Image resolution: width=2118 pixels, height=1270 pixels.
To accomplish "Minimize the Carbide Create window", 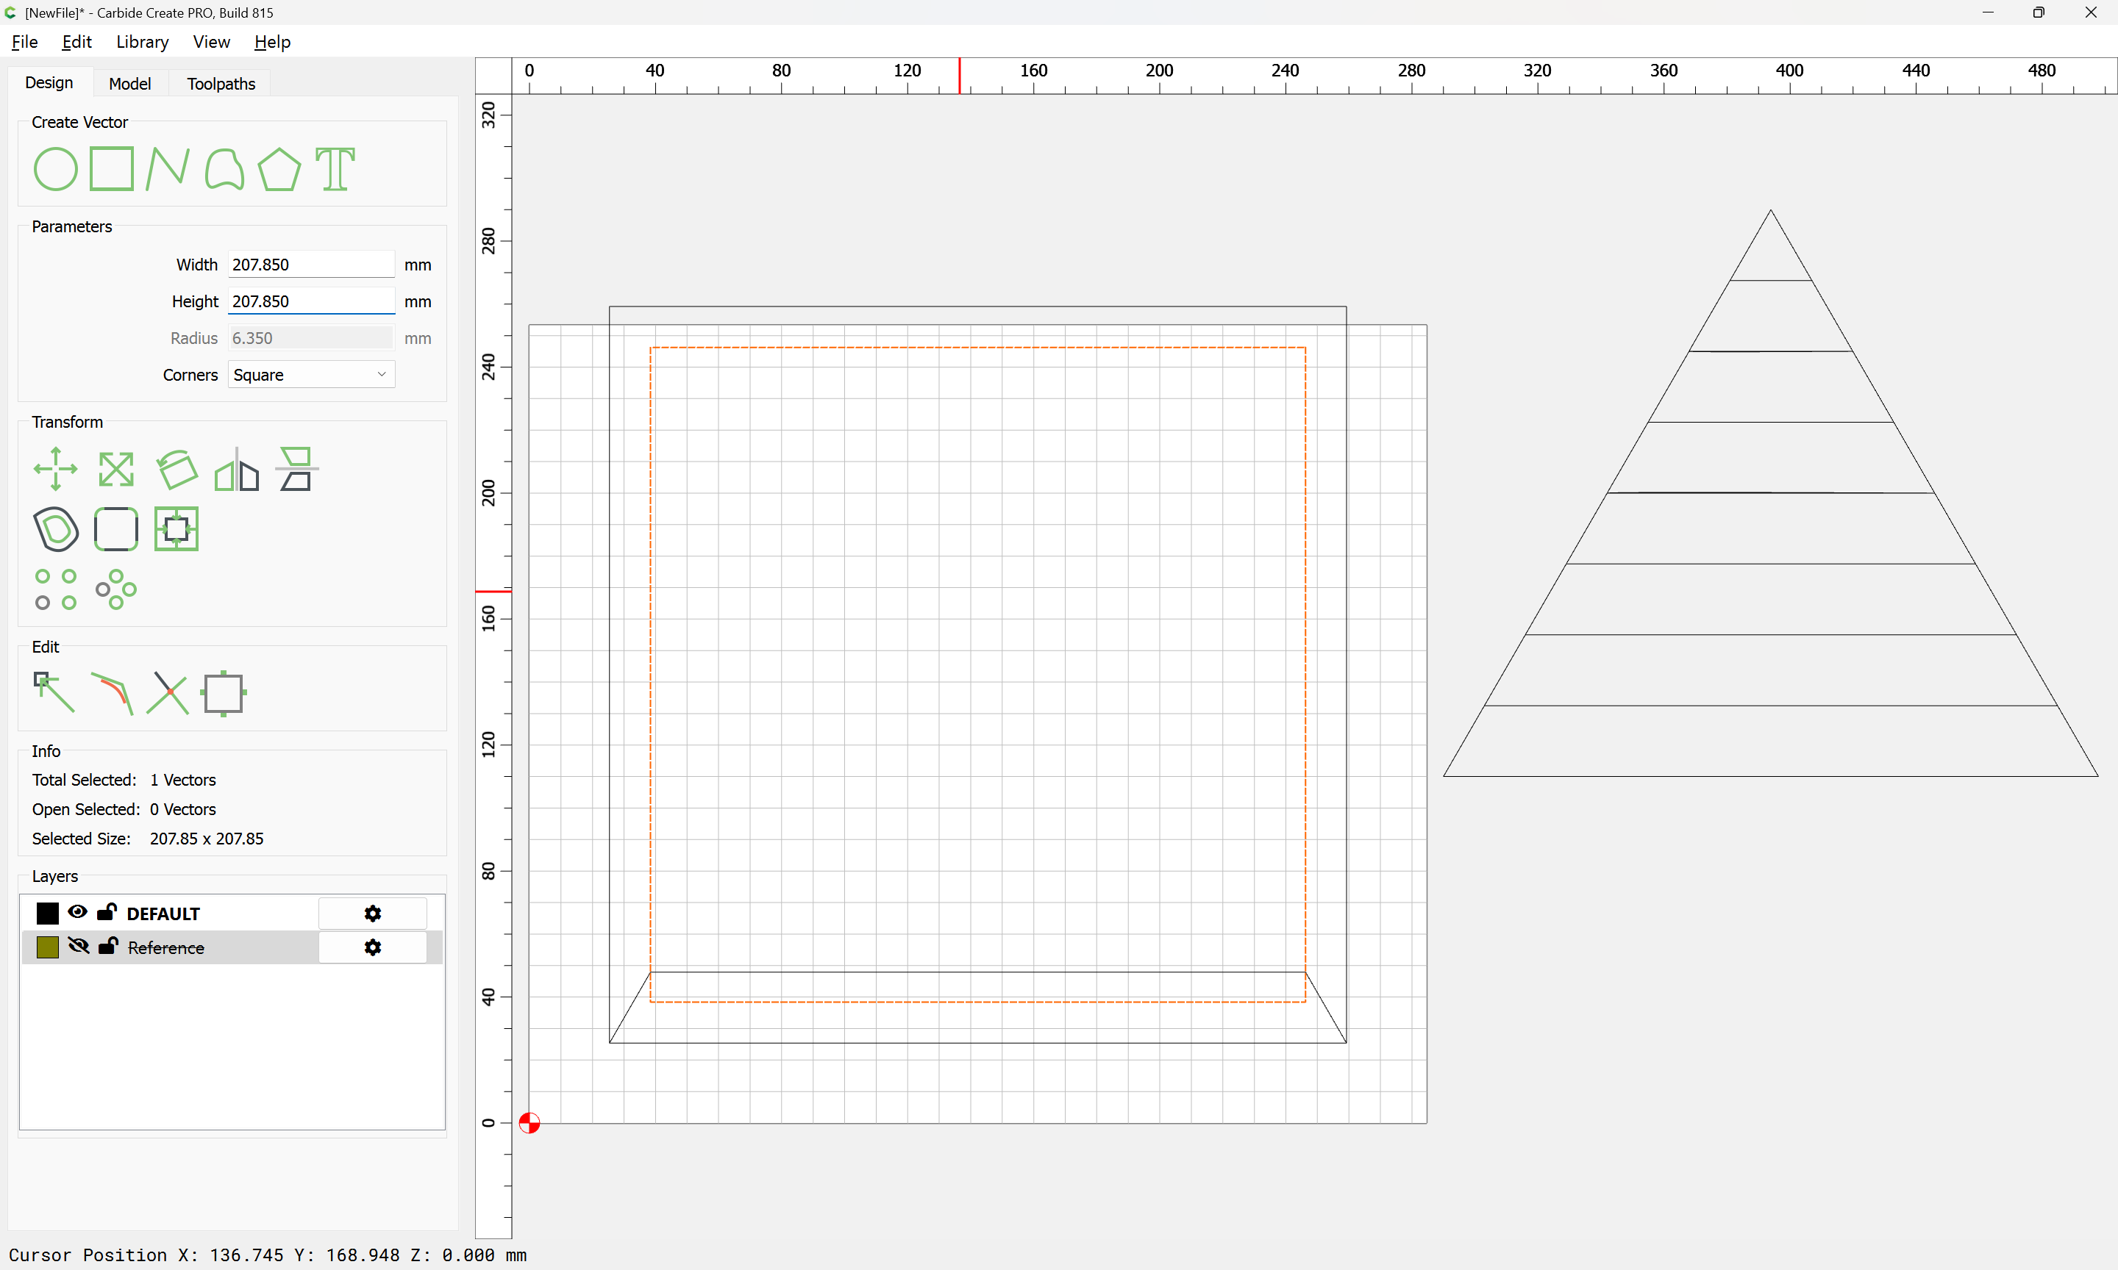I will (1988, 12).
